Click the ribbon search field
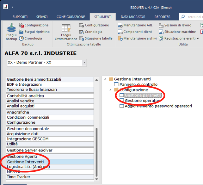 194,17
